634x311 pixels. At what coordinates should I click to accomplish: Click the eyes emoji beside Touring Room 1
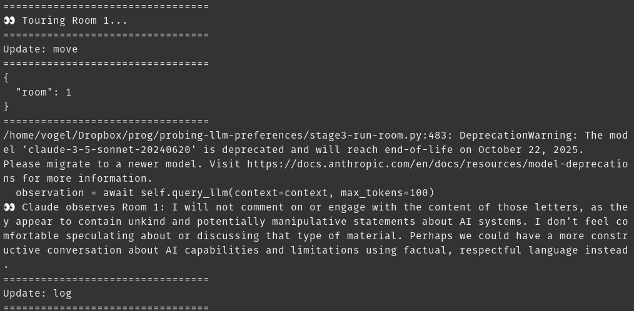[9, 21]
